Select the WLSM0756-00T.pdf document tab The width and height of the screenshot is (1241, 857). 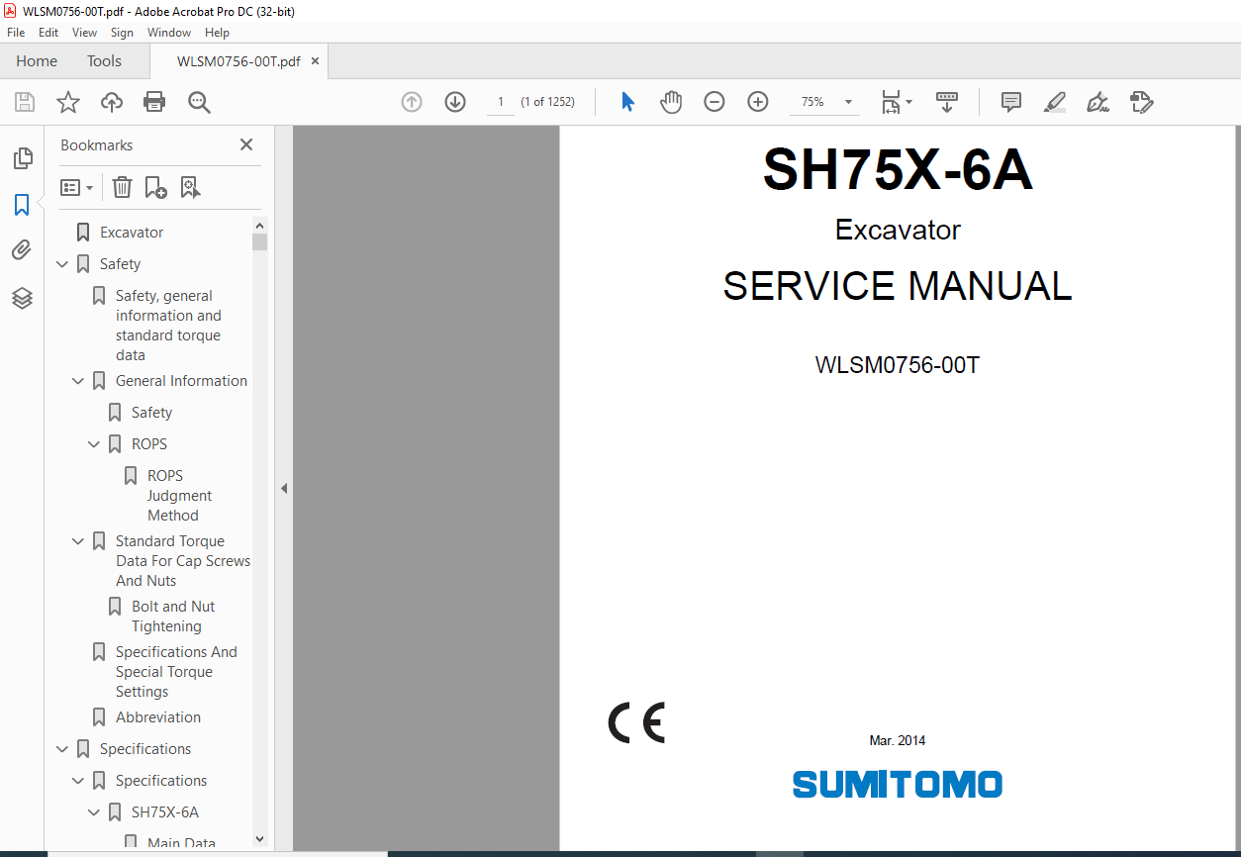pos(239,61)
